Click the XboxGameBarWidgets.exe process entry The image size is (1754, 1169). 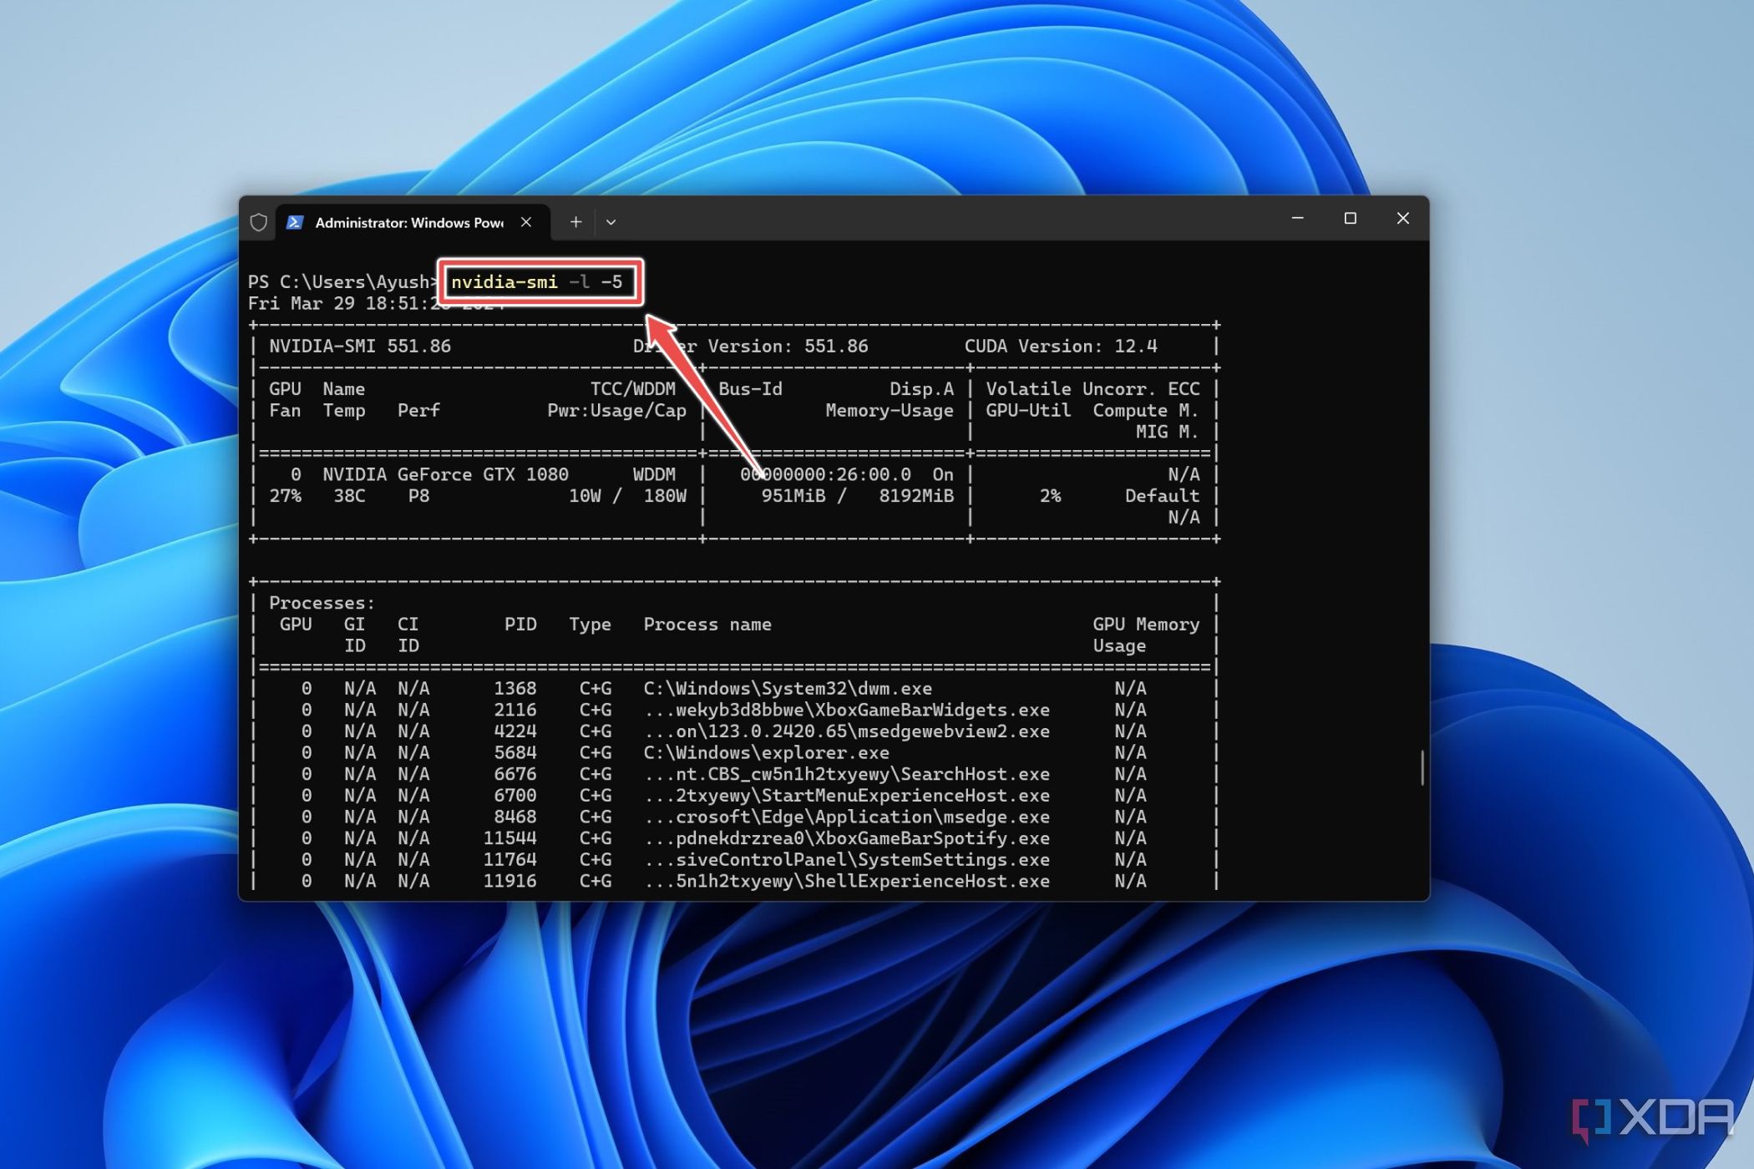coord(847,710)
